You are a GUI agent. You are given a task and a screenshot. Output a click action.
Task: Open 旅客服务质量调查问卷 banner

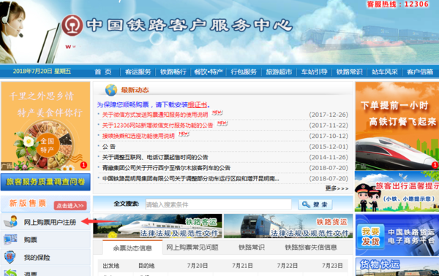pos(45,182)
